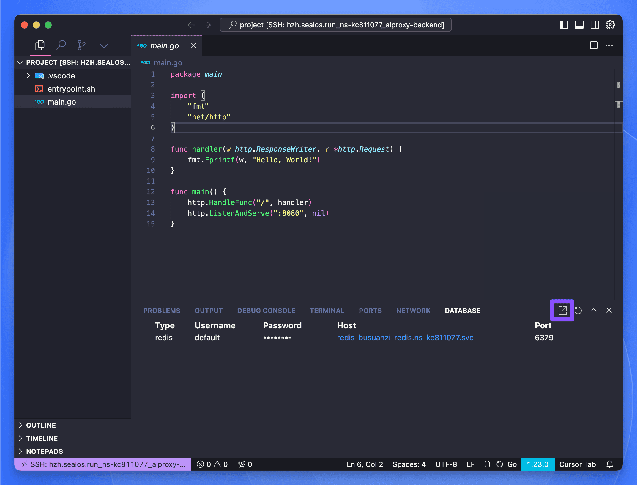This screenshot has width=637, height=485.
Task: Split the editor using the split icon
Action: click(593, 45)
